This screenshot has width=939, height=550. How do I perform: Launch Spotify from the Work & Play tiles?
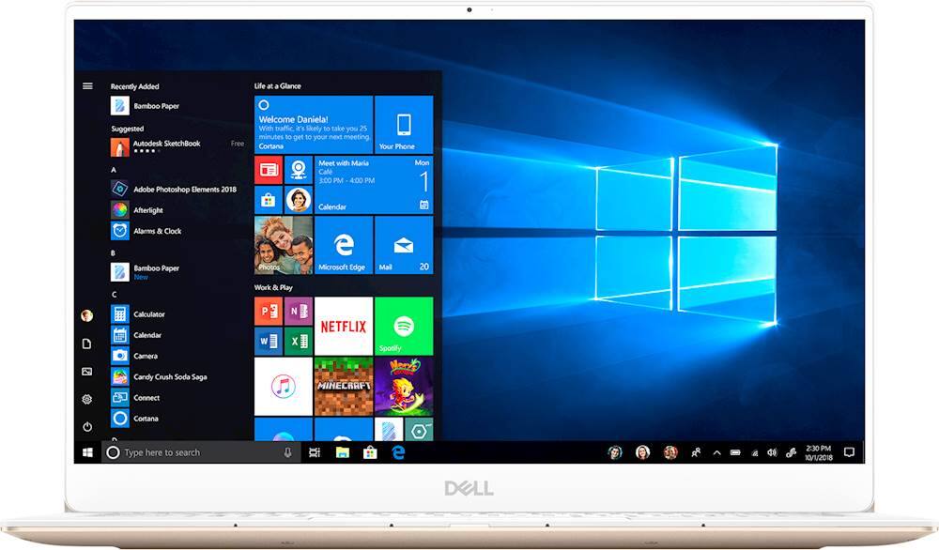click(x=404, y=326)
